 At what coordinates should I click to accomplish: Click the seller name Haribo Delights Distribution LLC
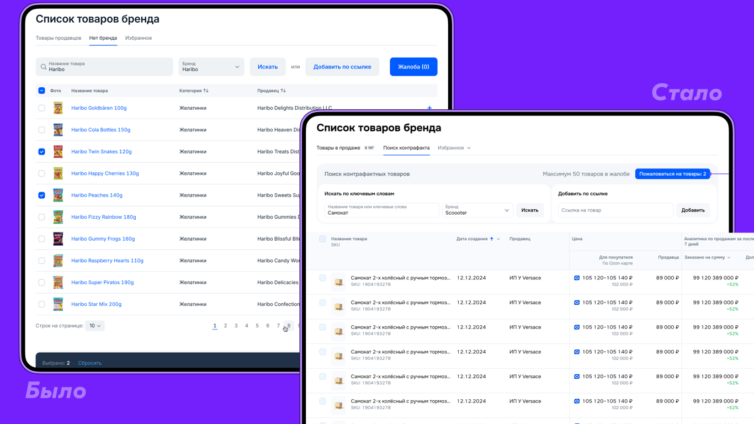(x=295, y=108)
